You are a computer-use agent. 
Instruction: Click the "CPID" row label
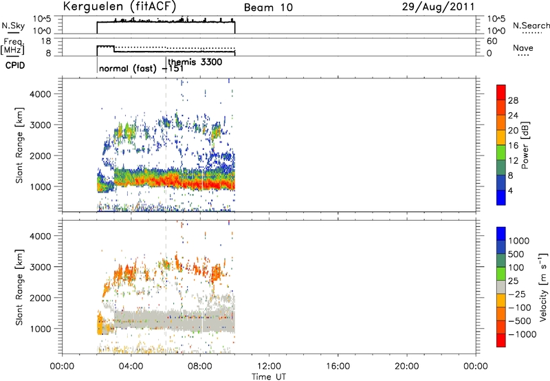[15, 65]
